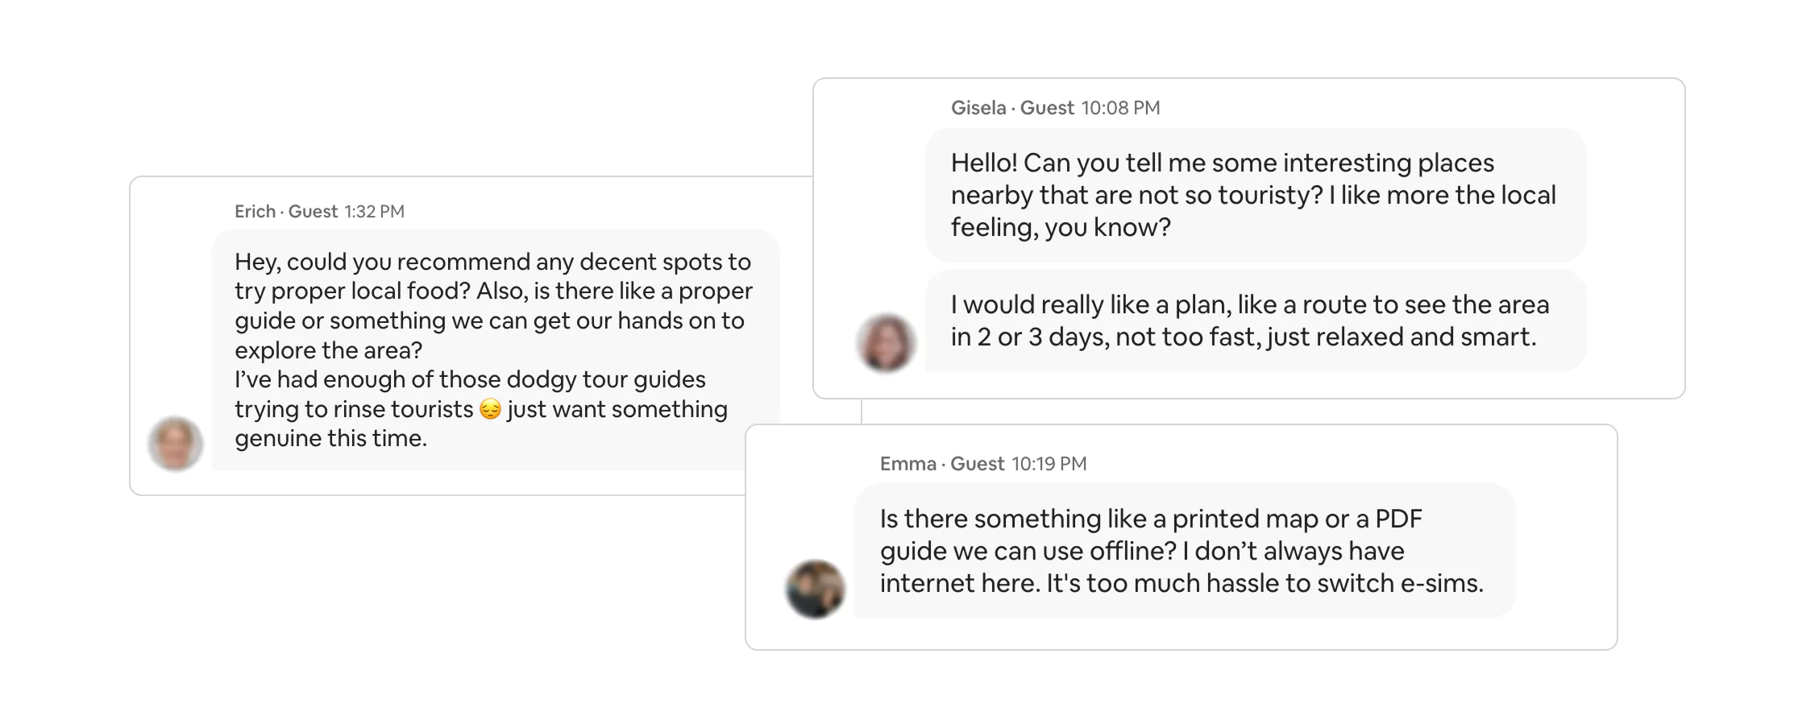This screenshot has height=728, width=1815.
Task: Select Gisela's message about a 2–3 day route
Action: tap(1253, 321)
